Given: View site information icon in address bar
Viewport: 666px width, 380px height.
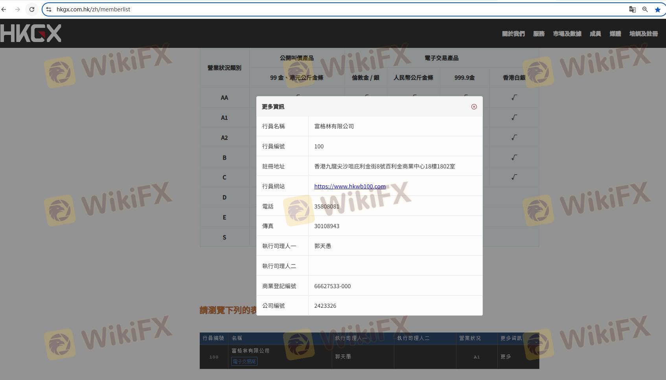Looking at the screenshot, I should (x=49, y=9).
